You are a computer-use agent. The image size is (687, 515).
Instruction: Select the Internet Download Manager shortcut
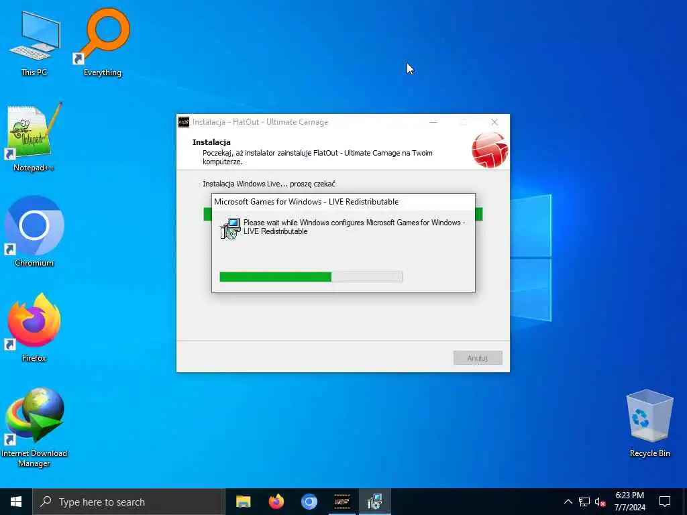(34, 427)
